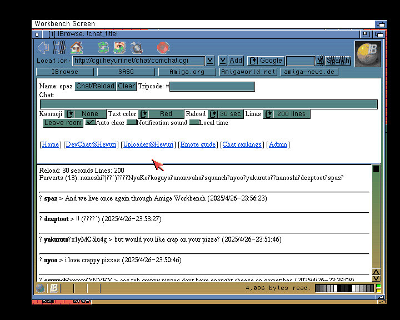400x320 pixels.
Task: Click the greyed-out forward navigation icon
Action: (59, 47)
